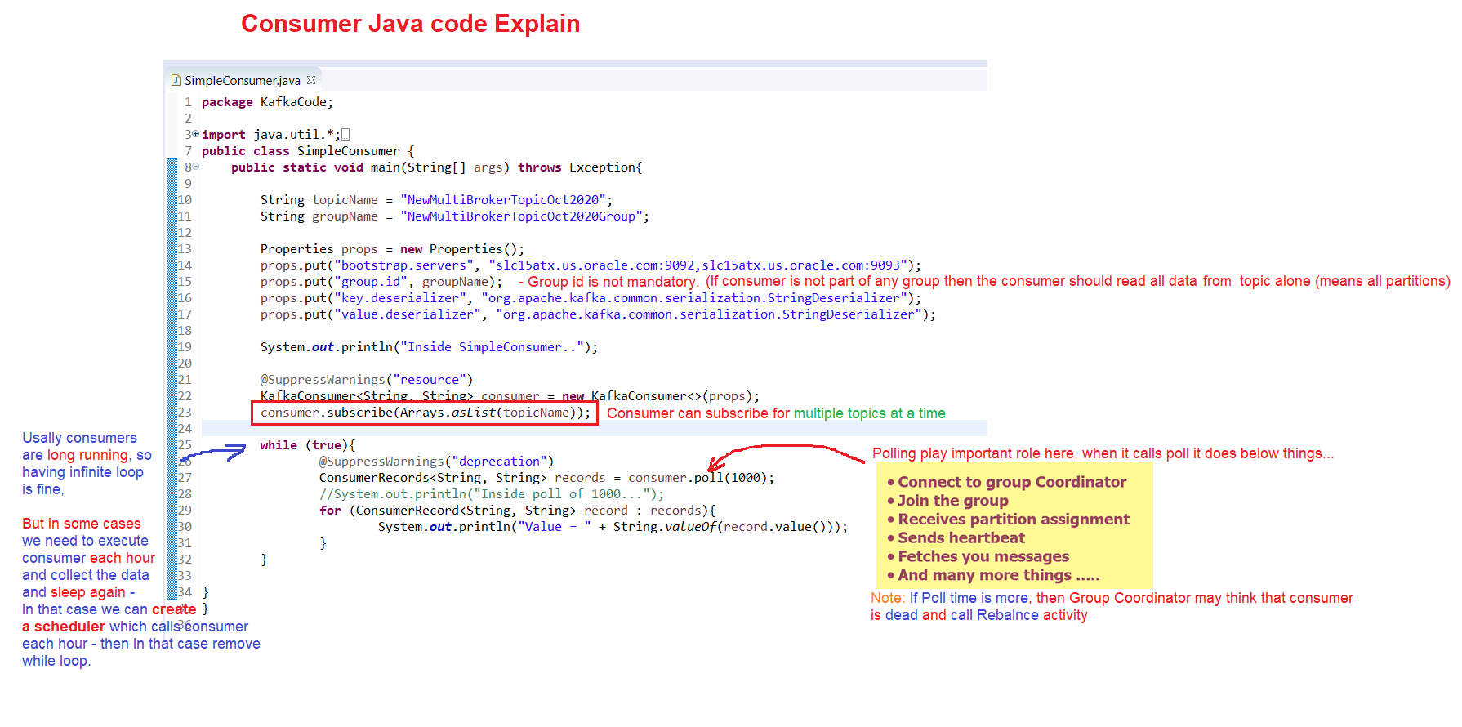Viewport: 1462px width, 727px height.
Task: Click the "value.deserializer" property key
Action: pos(408,314)
